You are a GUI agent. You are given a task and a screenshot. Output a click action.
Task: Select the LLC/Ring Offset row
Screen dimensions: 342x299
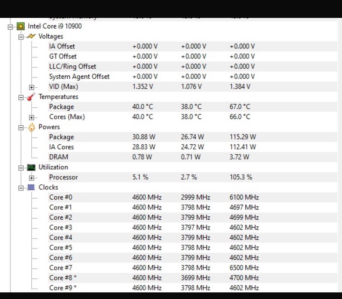[193, 66]
